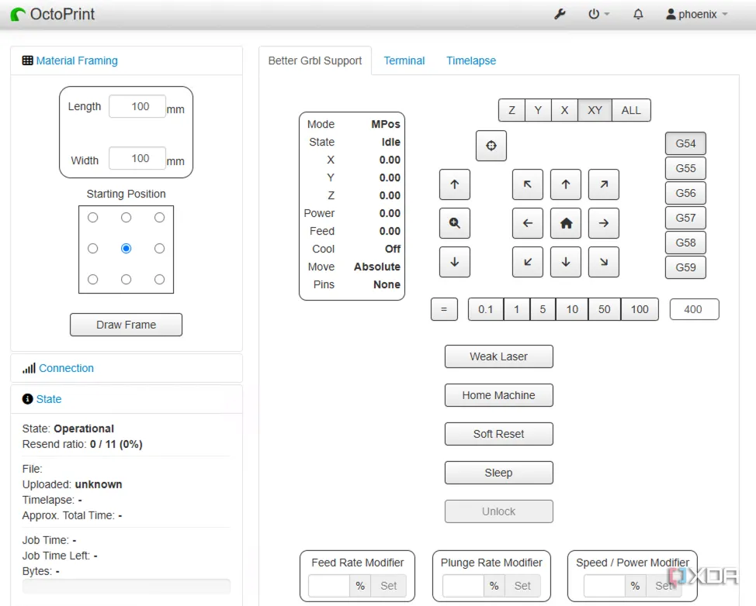756x606 pixels.
Task: Click the home icon in jog pad
Action: [x=566, y=223]
